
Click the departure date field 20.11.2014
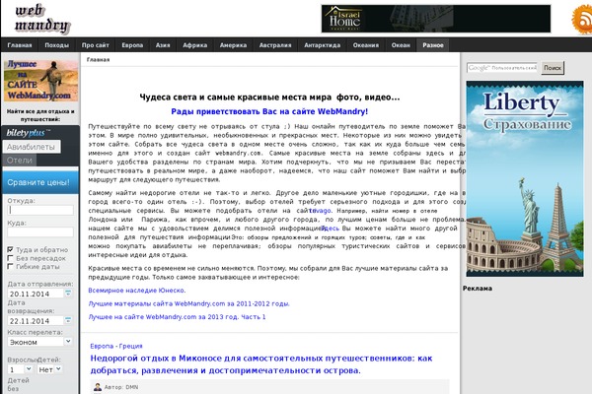[36, 294]
